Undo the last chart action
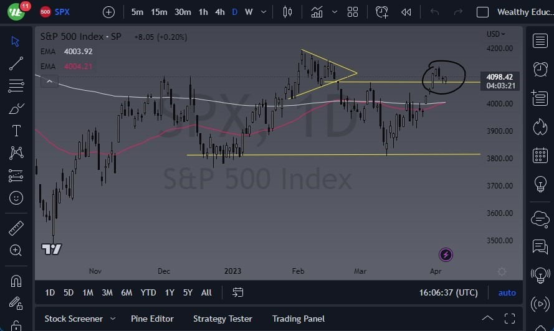The height and width of the screenshot is (331, 554). (434, 12)
